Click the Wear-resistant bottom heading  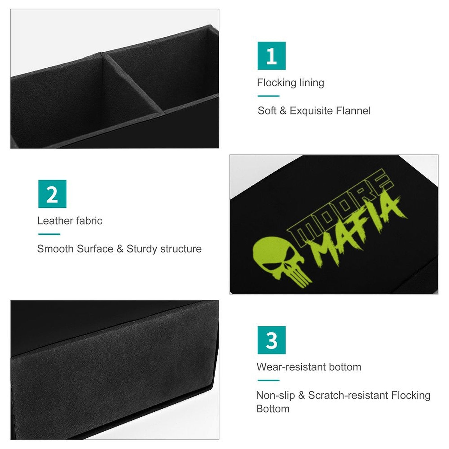pyautogui.click(x=309, y=367)
